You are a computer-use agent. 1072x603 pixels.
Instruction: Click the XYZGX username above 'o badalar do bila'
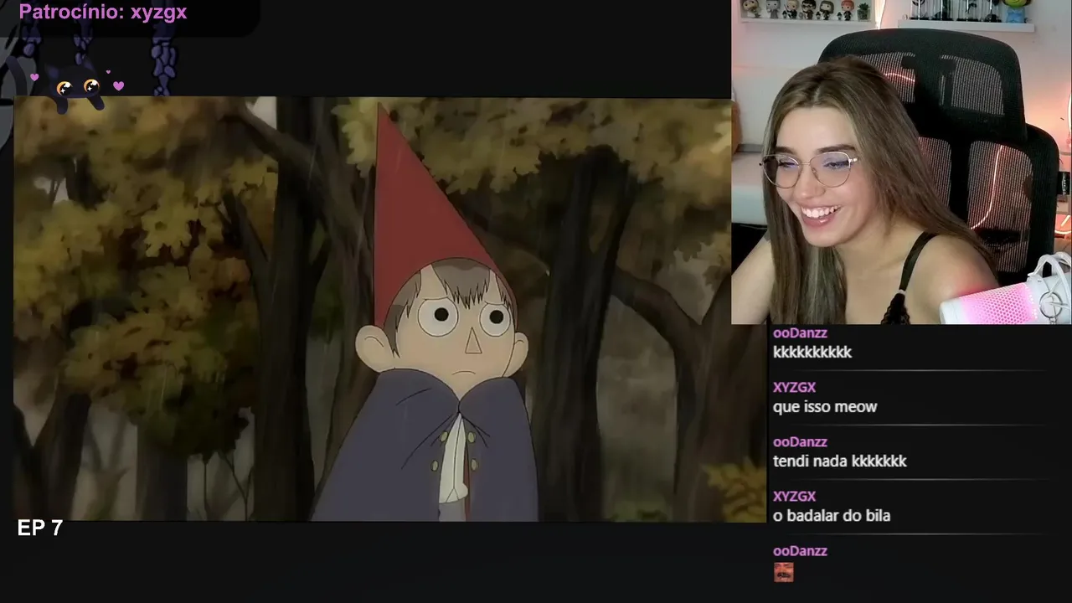pyautogui.click(x=794, y=497)
